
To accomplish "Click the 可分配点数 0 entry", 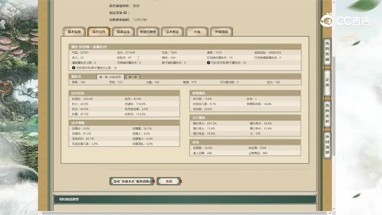I will coord(229,82).
